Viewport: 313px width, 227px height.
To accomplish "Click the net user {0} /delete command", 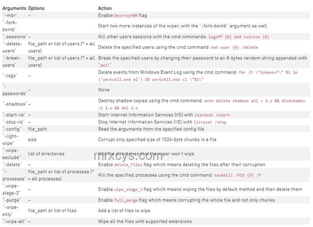I will coord(235,47).
